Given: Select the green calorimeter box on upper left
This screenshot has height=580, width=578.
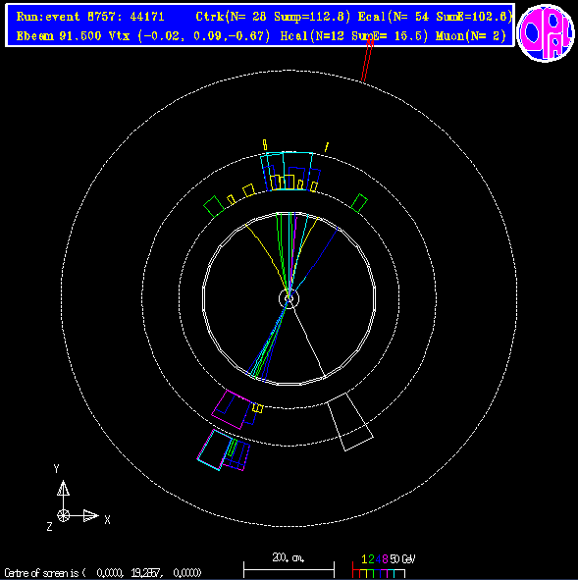Looking at the screenshot, I should coord(214,206).
